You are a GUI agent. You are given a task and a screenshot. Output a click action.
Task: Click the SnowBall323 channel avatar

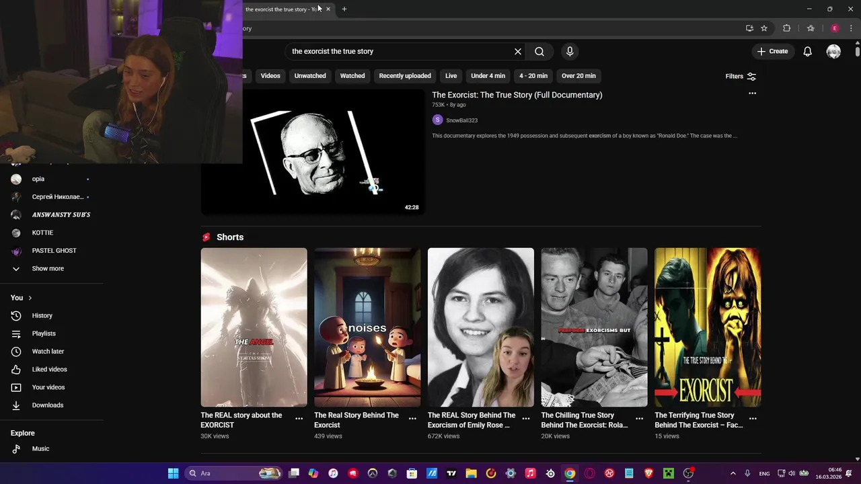click(437, 120)
